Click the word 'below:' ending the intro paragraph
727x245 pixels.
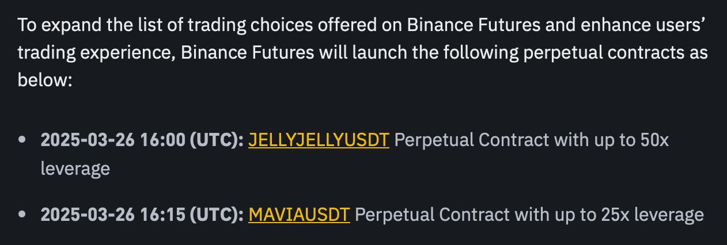(44, 80)
